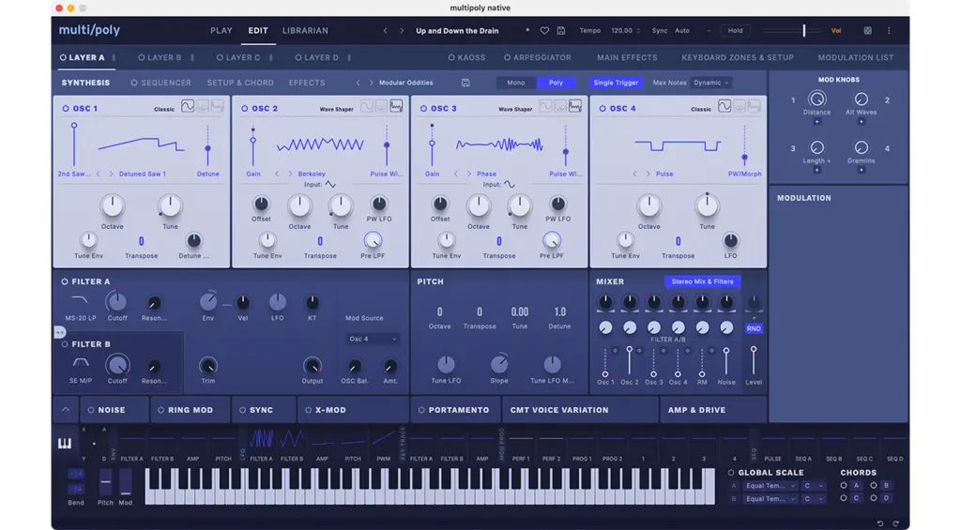Open the Mod Source Osc 4 dropdown
The image size is (961, 530).
tap(372, 339)
